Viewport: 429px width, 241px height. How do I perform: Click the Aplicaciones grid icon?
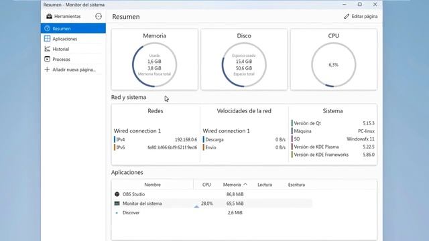point(47,39)
